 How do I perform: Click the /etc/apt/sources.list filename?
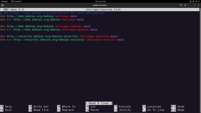103,9
